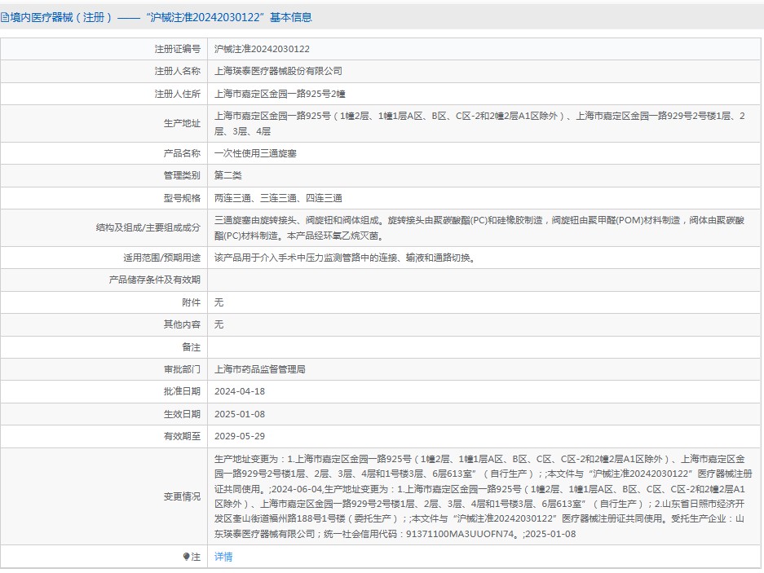Click the 变更情况 row label
This screenshot has width=764, height=573.
pyautogui.click(x=181, y=496)
